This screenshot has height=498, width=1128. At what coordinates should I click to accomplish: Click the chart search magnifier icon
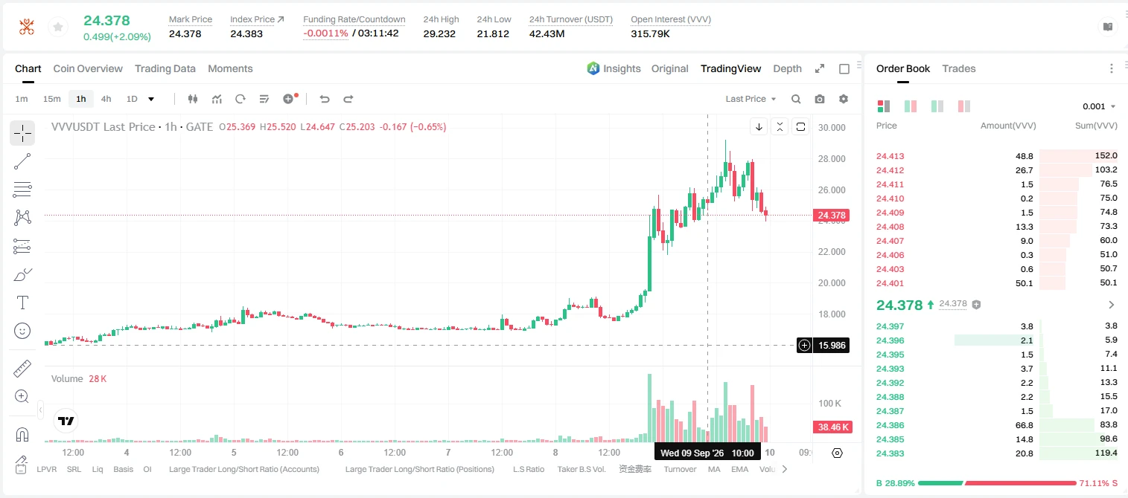[x=796, y=99]
